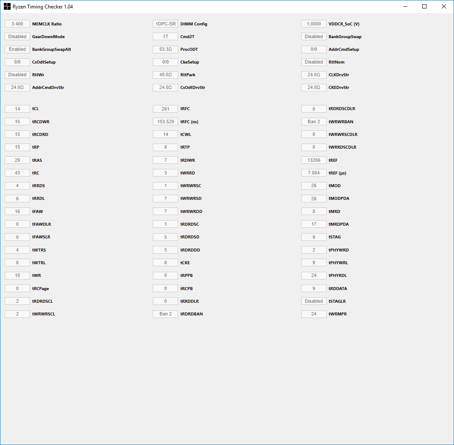Select the GearDownMode value box
This screenshot has height=445, width=454.
tap(17, 36)
